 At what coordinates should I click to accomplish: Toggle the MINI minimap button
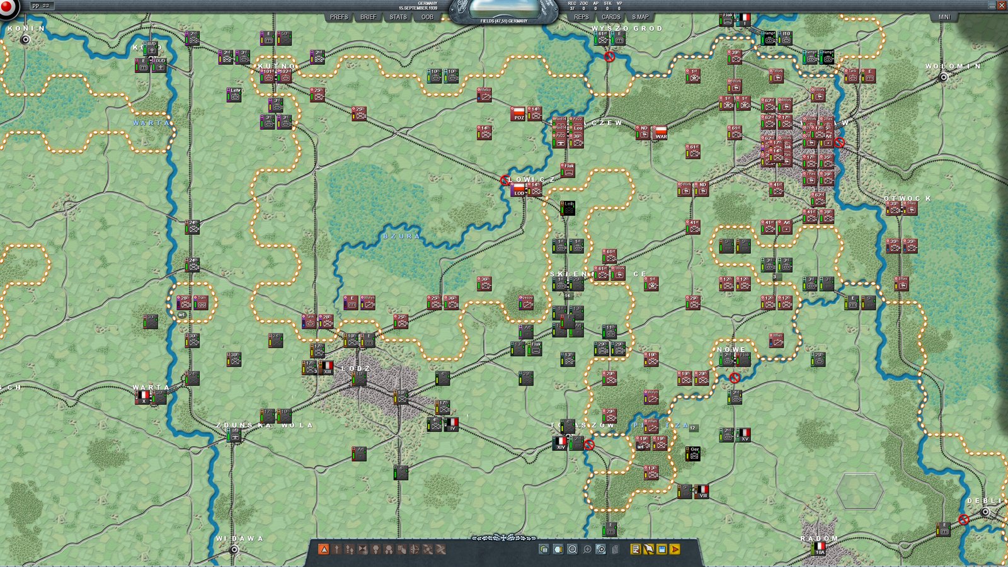click(x=944, y=17)
